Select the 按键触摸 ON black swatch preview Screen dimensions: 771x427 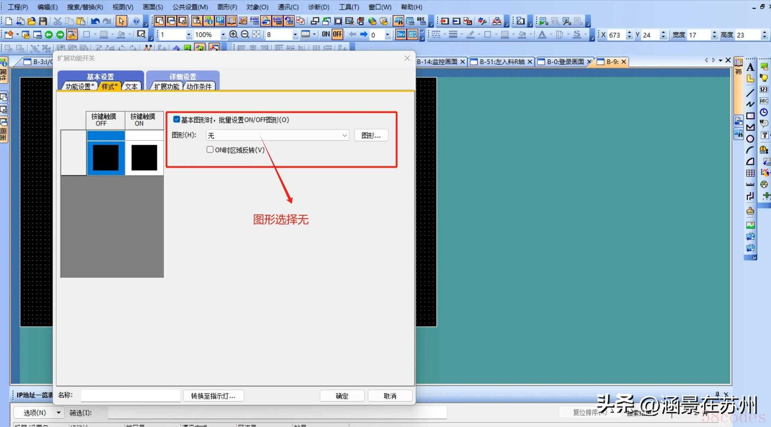[x=144, y=158]
